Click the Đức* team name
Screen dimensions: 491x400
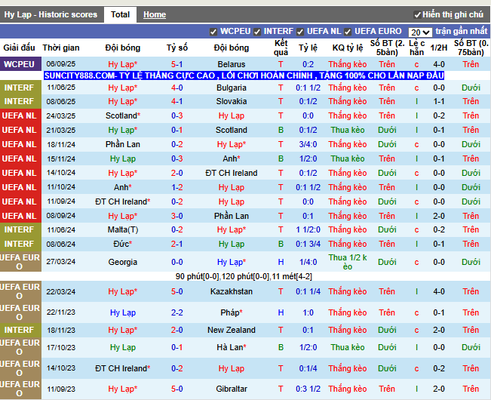123,244
